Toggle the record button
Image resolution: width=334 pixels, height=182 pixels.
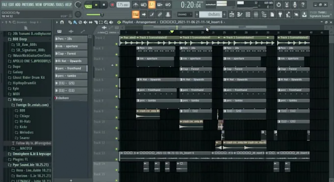coord(112,5)
